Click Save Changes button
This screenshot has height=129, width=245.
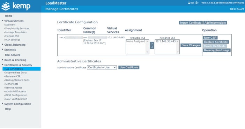point(191,45)
